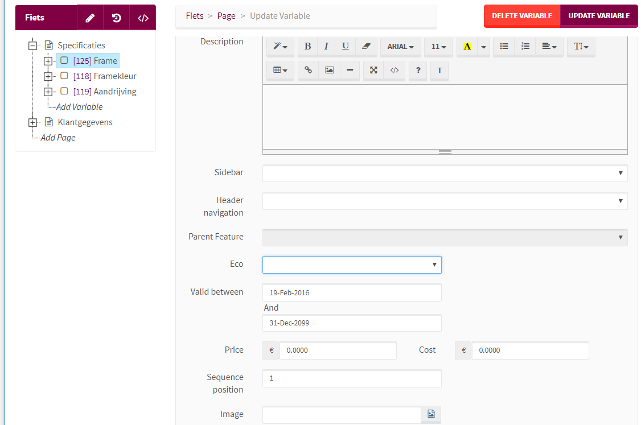Image resolution: width=641 pixels, height=425 pixels.
Task: Open the code view icon in Fiets header
Action: pos(143,18)
